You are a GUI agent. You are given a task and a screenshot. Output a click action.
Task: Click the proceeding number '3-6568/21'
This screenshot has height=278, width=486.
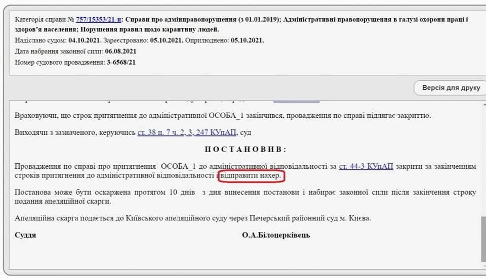(120, 62)
